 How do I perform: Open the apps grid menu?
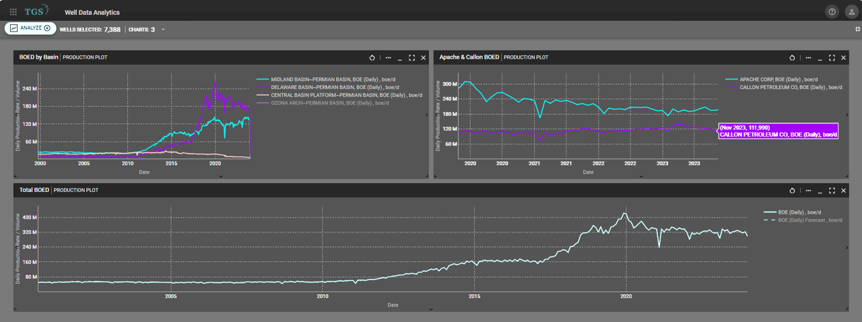(x=13, y=11)
